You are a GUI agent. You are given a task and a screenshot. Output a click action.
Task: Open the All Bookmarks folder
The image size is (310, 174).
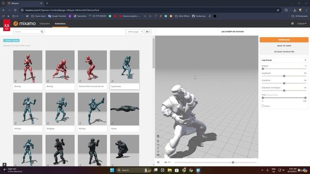(299, 16)
